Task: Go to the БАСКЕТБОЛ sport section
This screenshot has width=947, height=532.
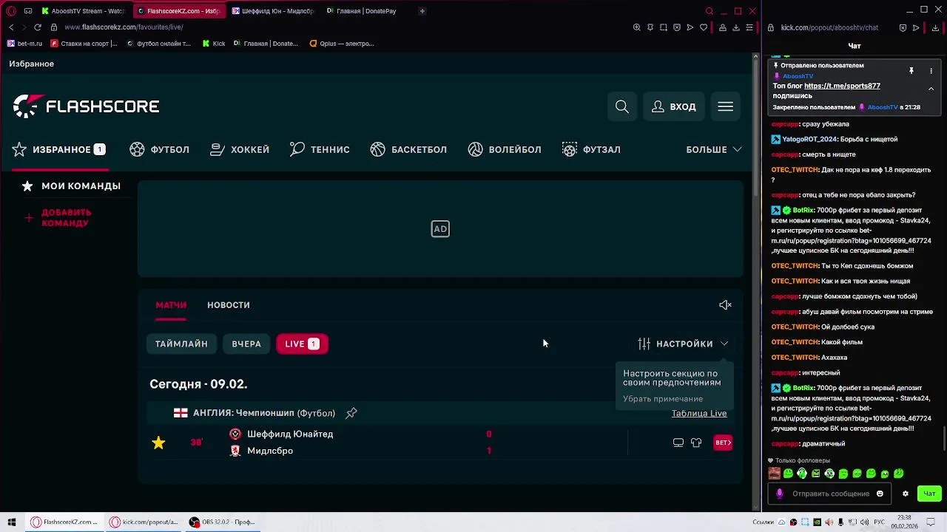Action: tap(408, 149)
